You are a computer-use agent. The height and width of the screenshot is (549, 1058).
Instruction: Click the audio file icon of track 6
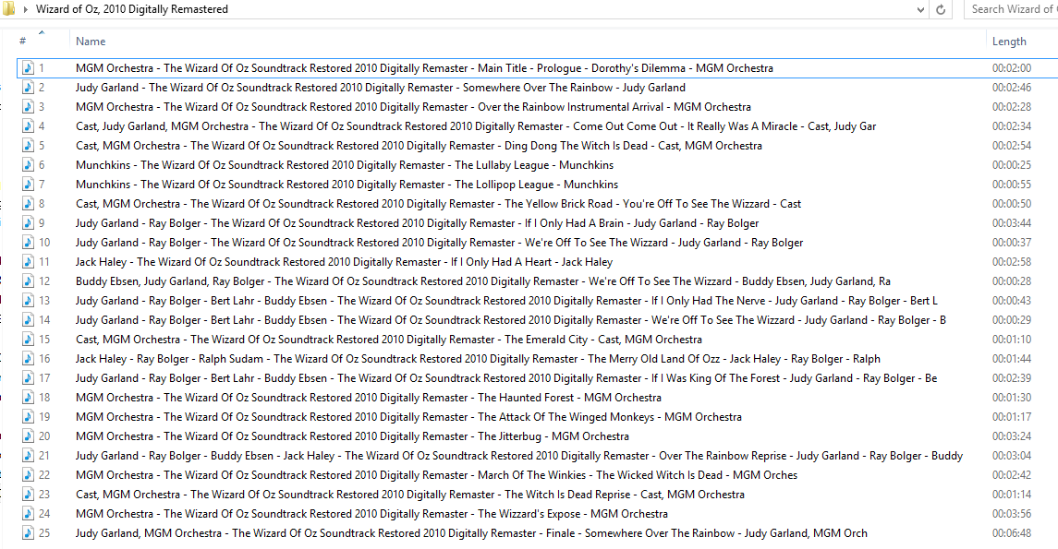click(28, 165)
